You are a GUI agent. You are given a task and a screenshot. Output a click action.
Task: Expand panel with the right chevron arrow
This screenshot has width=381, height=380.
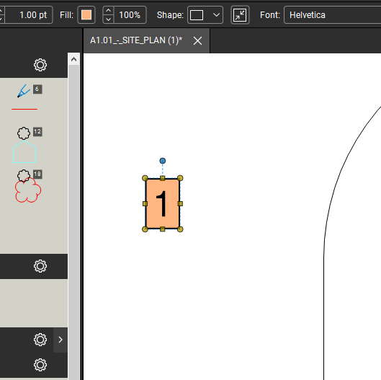pos(60,340)
